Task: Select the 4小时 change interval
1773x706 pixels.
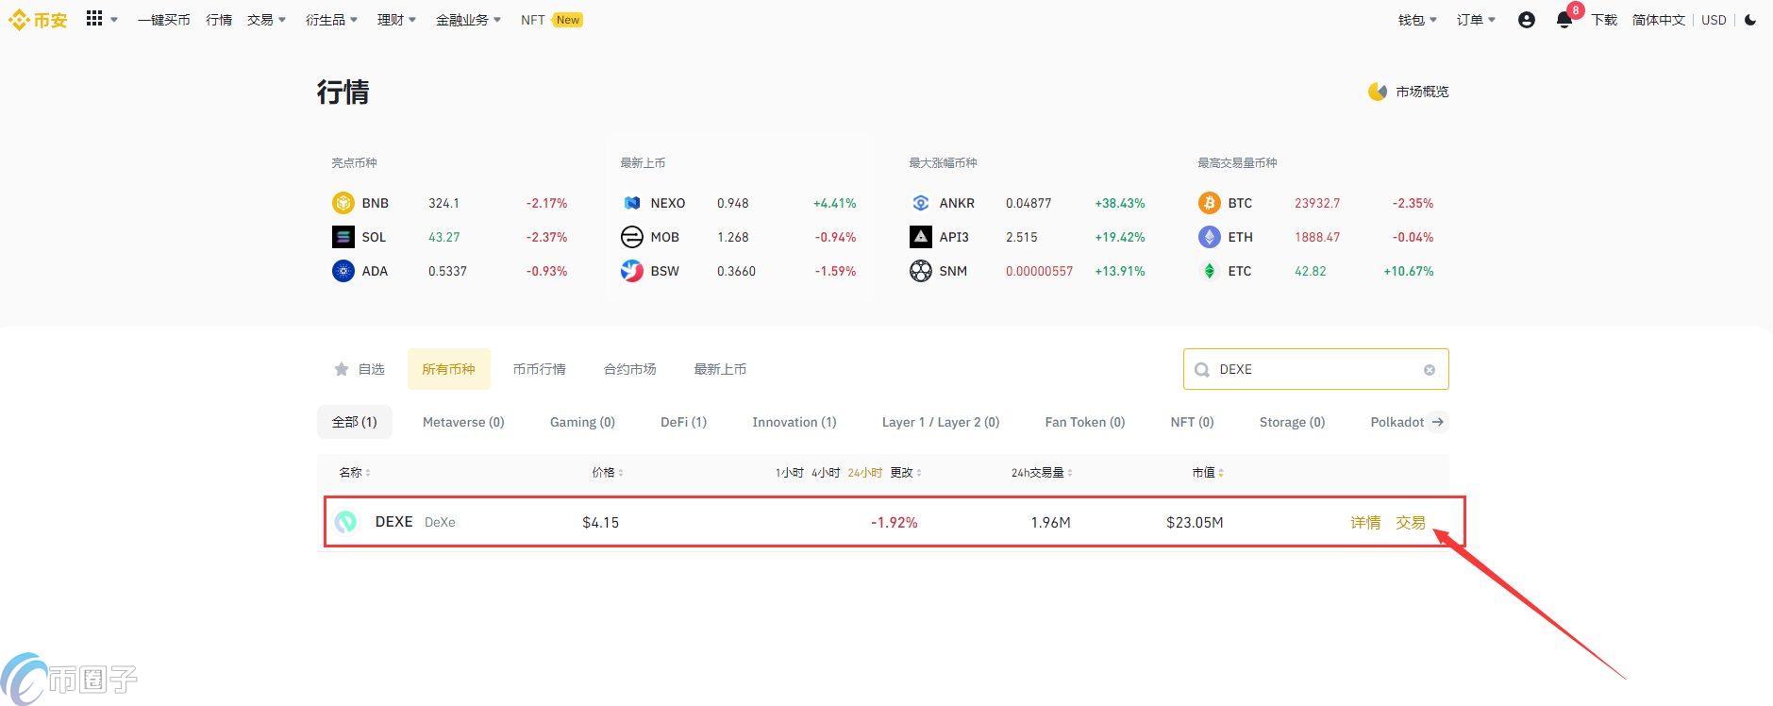Action: pyautogui.click(x=826, y=473)
